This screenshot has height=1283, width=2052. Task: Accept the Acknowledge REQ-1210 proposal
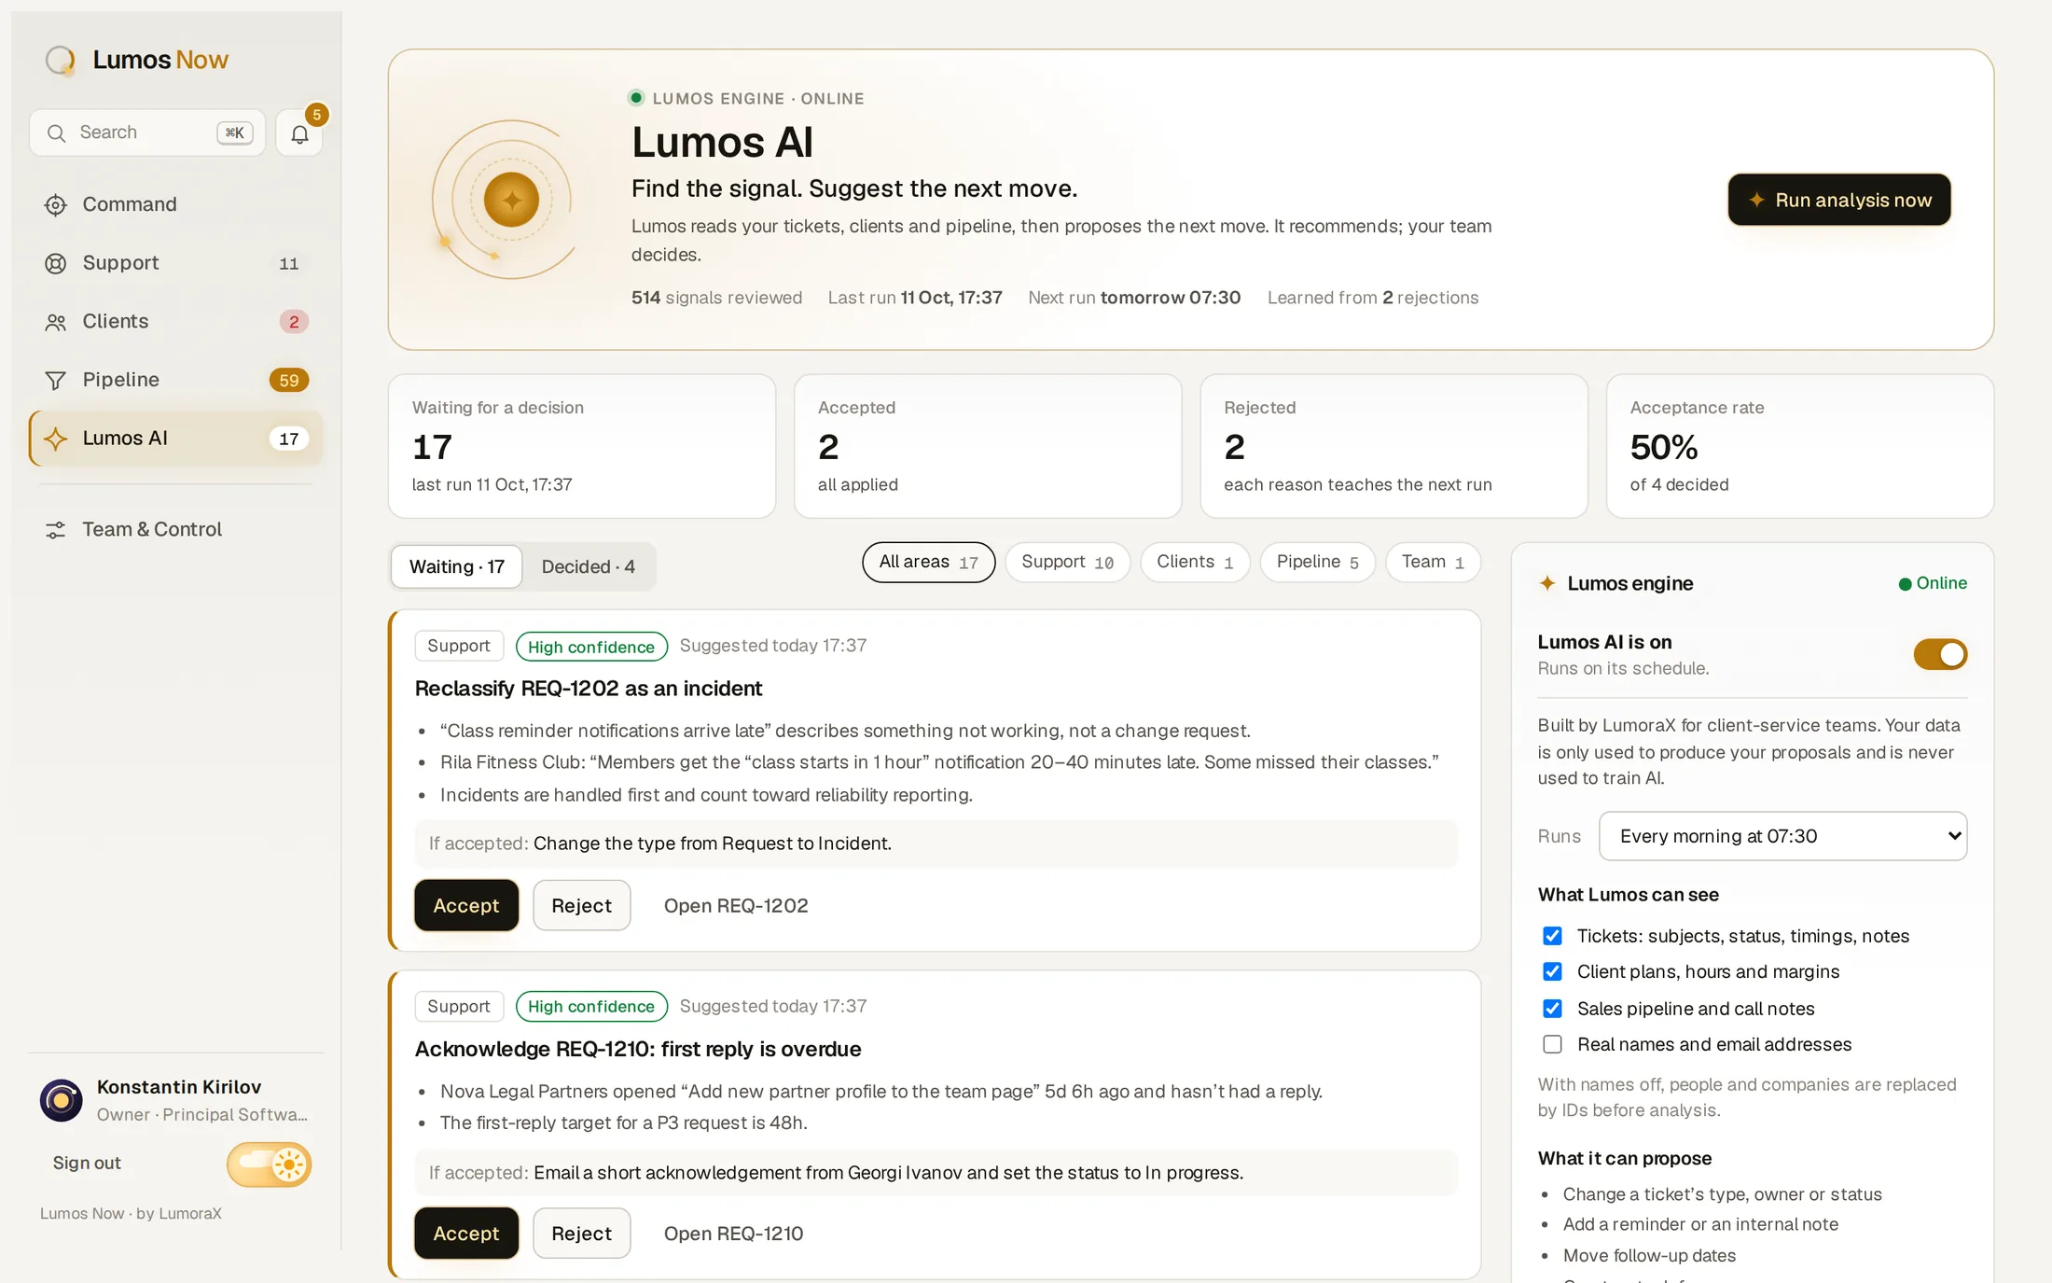466,1234
